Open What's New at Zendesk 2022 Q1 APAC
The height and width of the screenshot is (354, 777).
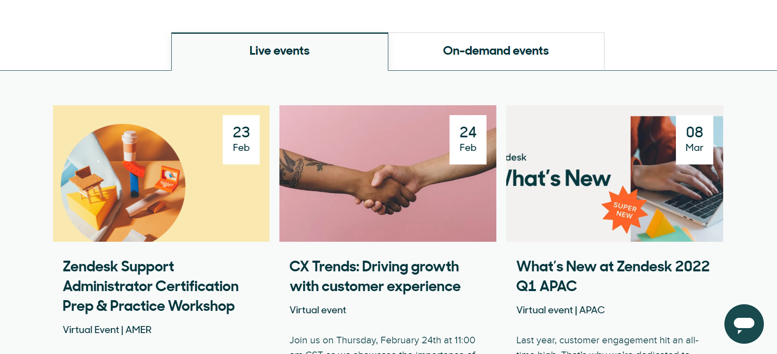613,276
